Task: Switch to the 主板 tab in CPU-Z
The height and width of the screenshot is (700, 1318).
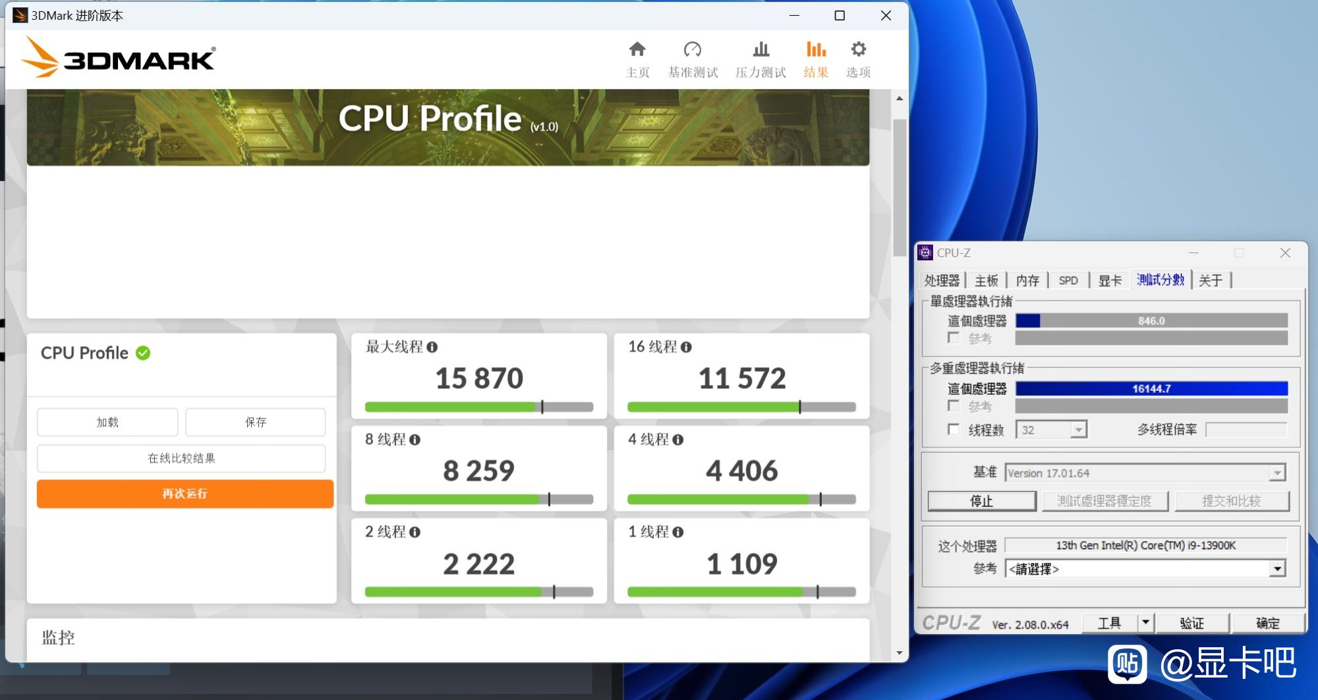Action: click(x=987, y=281)
